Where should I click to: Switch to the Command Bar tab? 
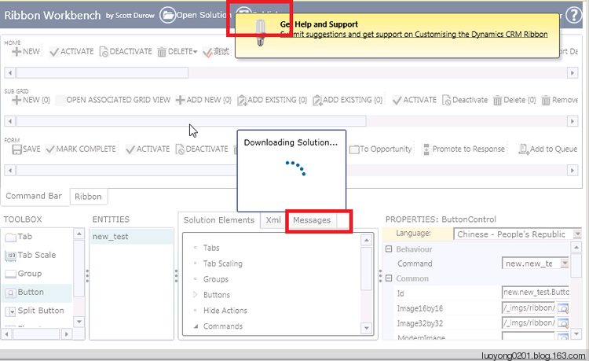pos(34,196)
